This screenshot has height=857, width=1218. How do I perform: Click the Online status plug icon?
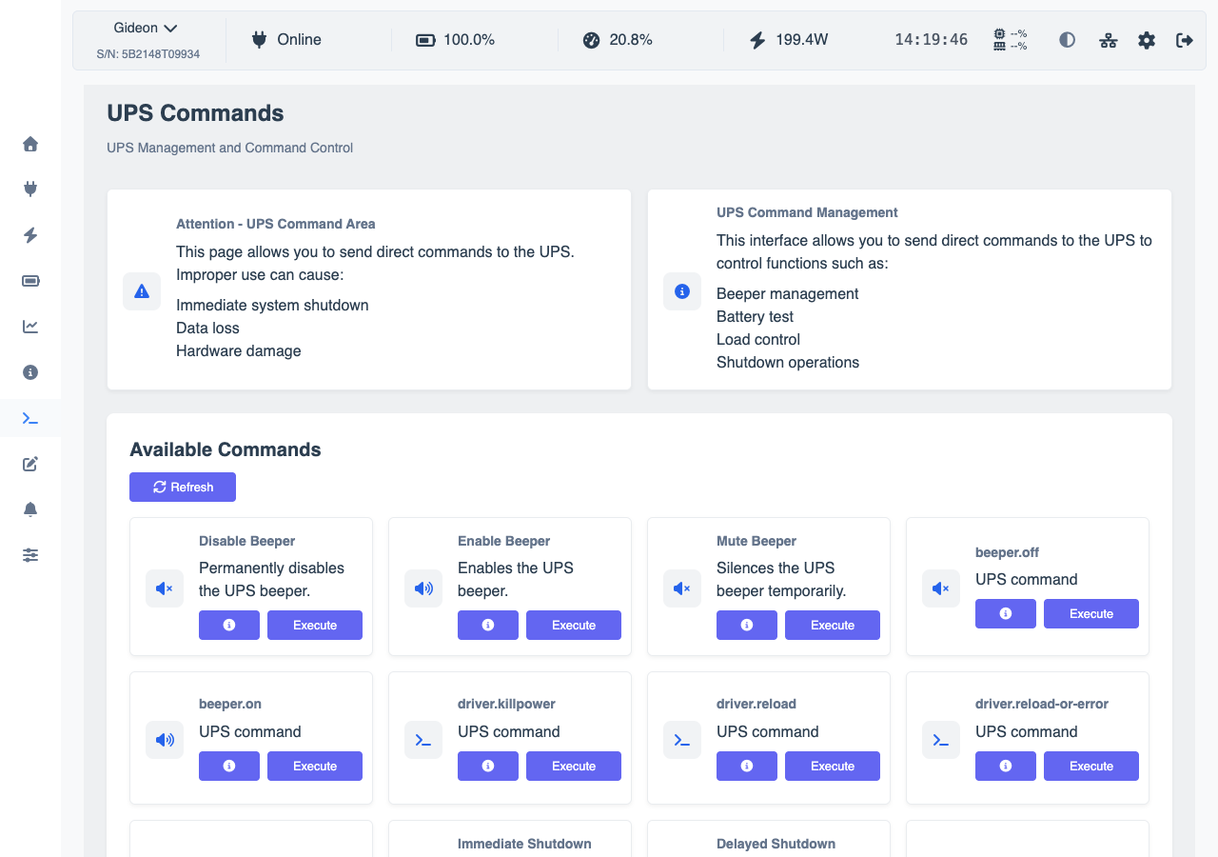coord(259,40)
